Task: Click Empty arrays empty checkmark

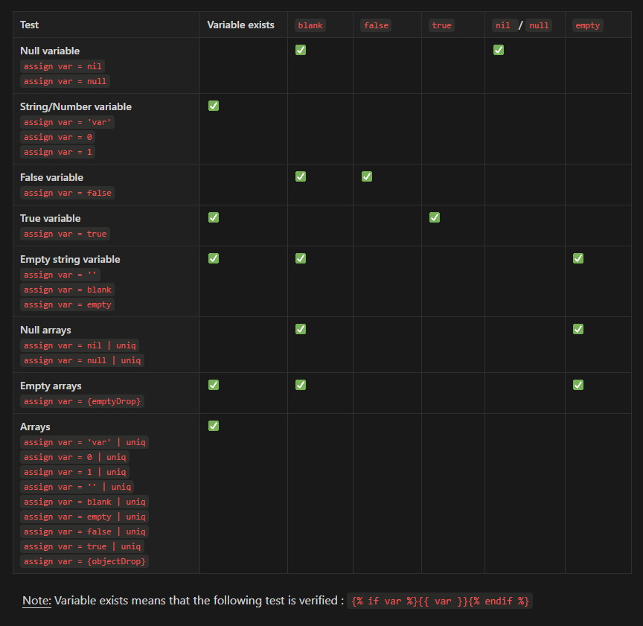Action: coord(578,385)
